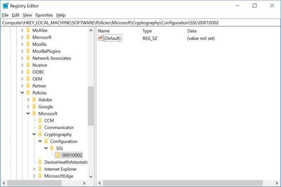
Task: Expand the OEM key
Action: [22, 79]
